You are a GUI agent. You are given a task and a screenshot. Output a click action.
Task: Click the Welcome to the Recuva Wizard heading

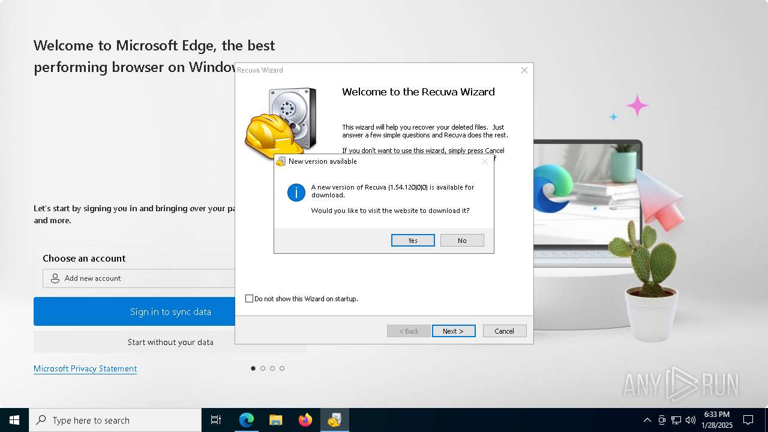point(418,92)
